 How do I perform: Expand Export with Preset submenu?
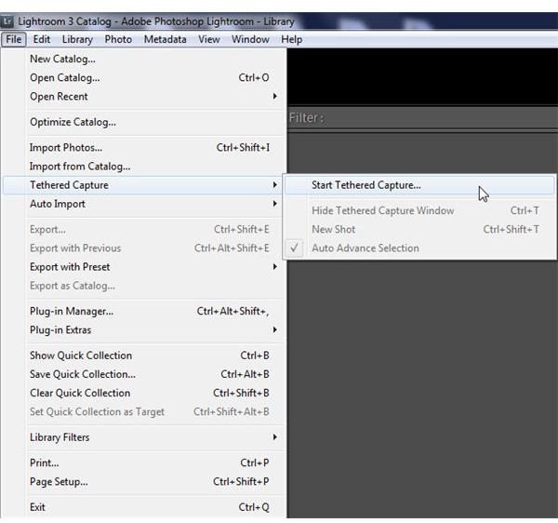(x=144, y=267)
